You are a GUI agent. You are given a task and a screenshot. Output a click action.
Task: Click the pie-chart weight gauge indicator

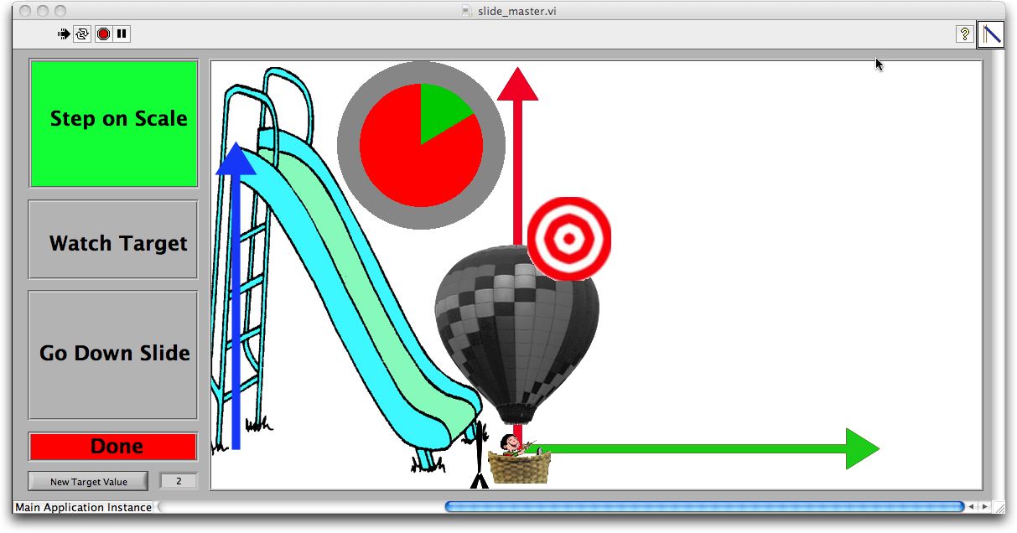421,144
